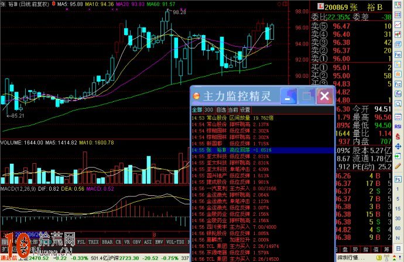Open the line chart icon in right sidebar

[398, 24]
